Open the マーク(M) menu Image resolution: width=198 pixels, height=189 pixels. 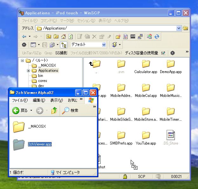[x=67, y=21]
